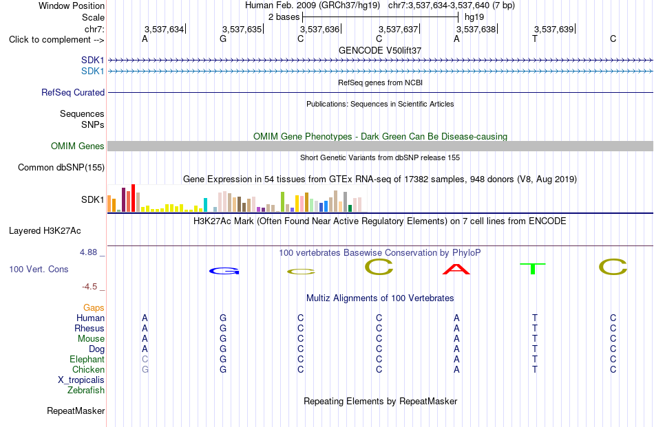Click the OMIM Genes track label
Screen dimensions: 654x427
click(x=78, y=146)
